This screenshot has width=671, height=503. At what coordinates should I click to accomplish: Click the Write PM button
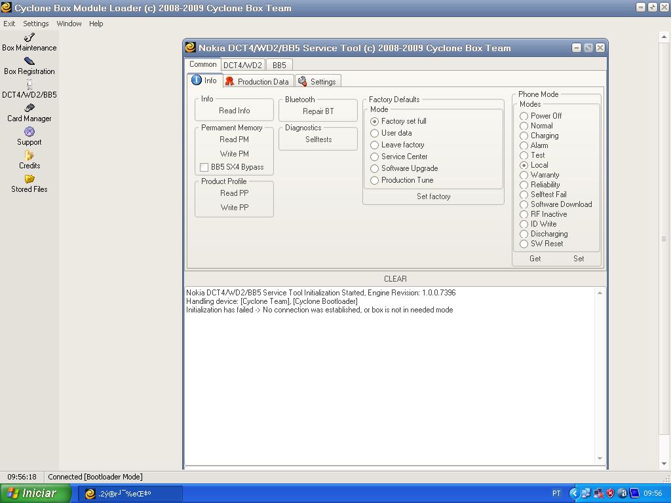point(234,153)
